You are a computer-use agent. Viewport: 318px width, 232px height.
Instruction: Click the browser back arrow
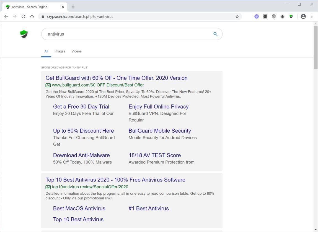tap(6, 17)
